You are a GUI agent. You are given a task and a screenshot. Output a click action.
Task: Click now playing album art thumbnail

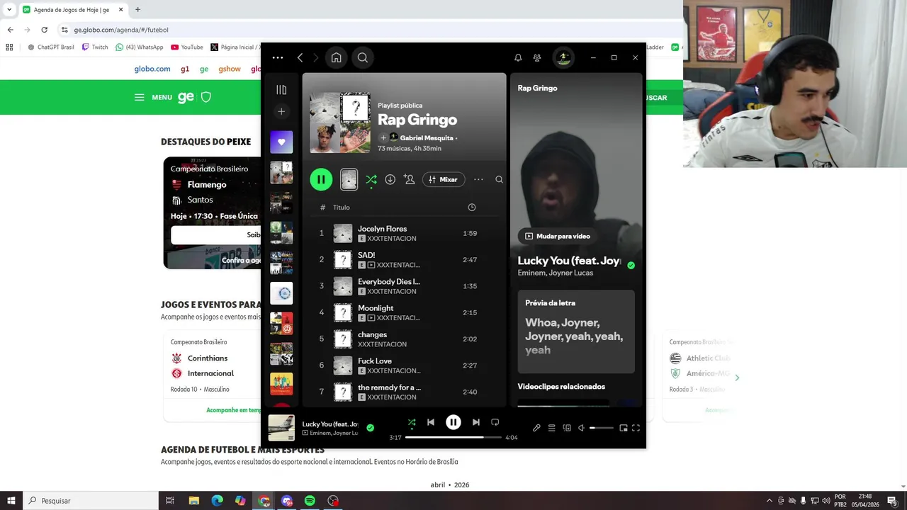coord(281,428)
